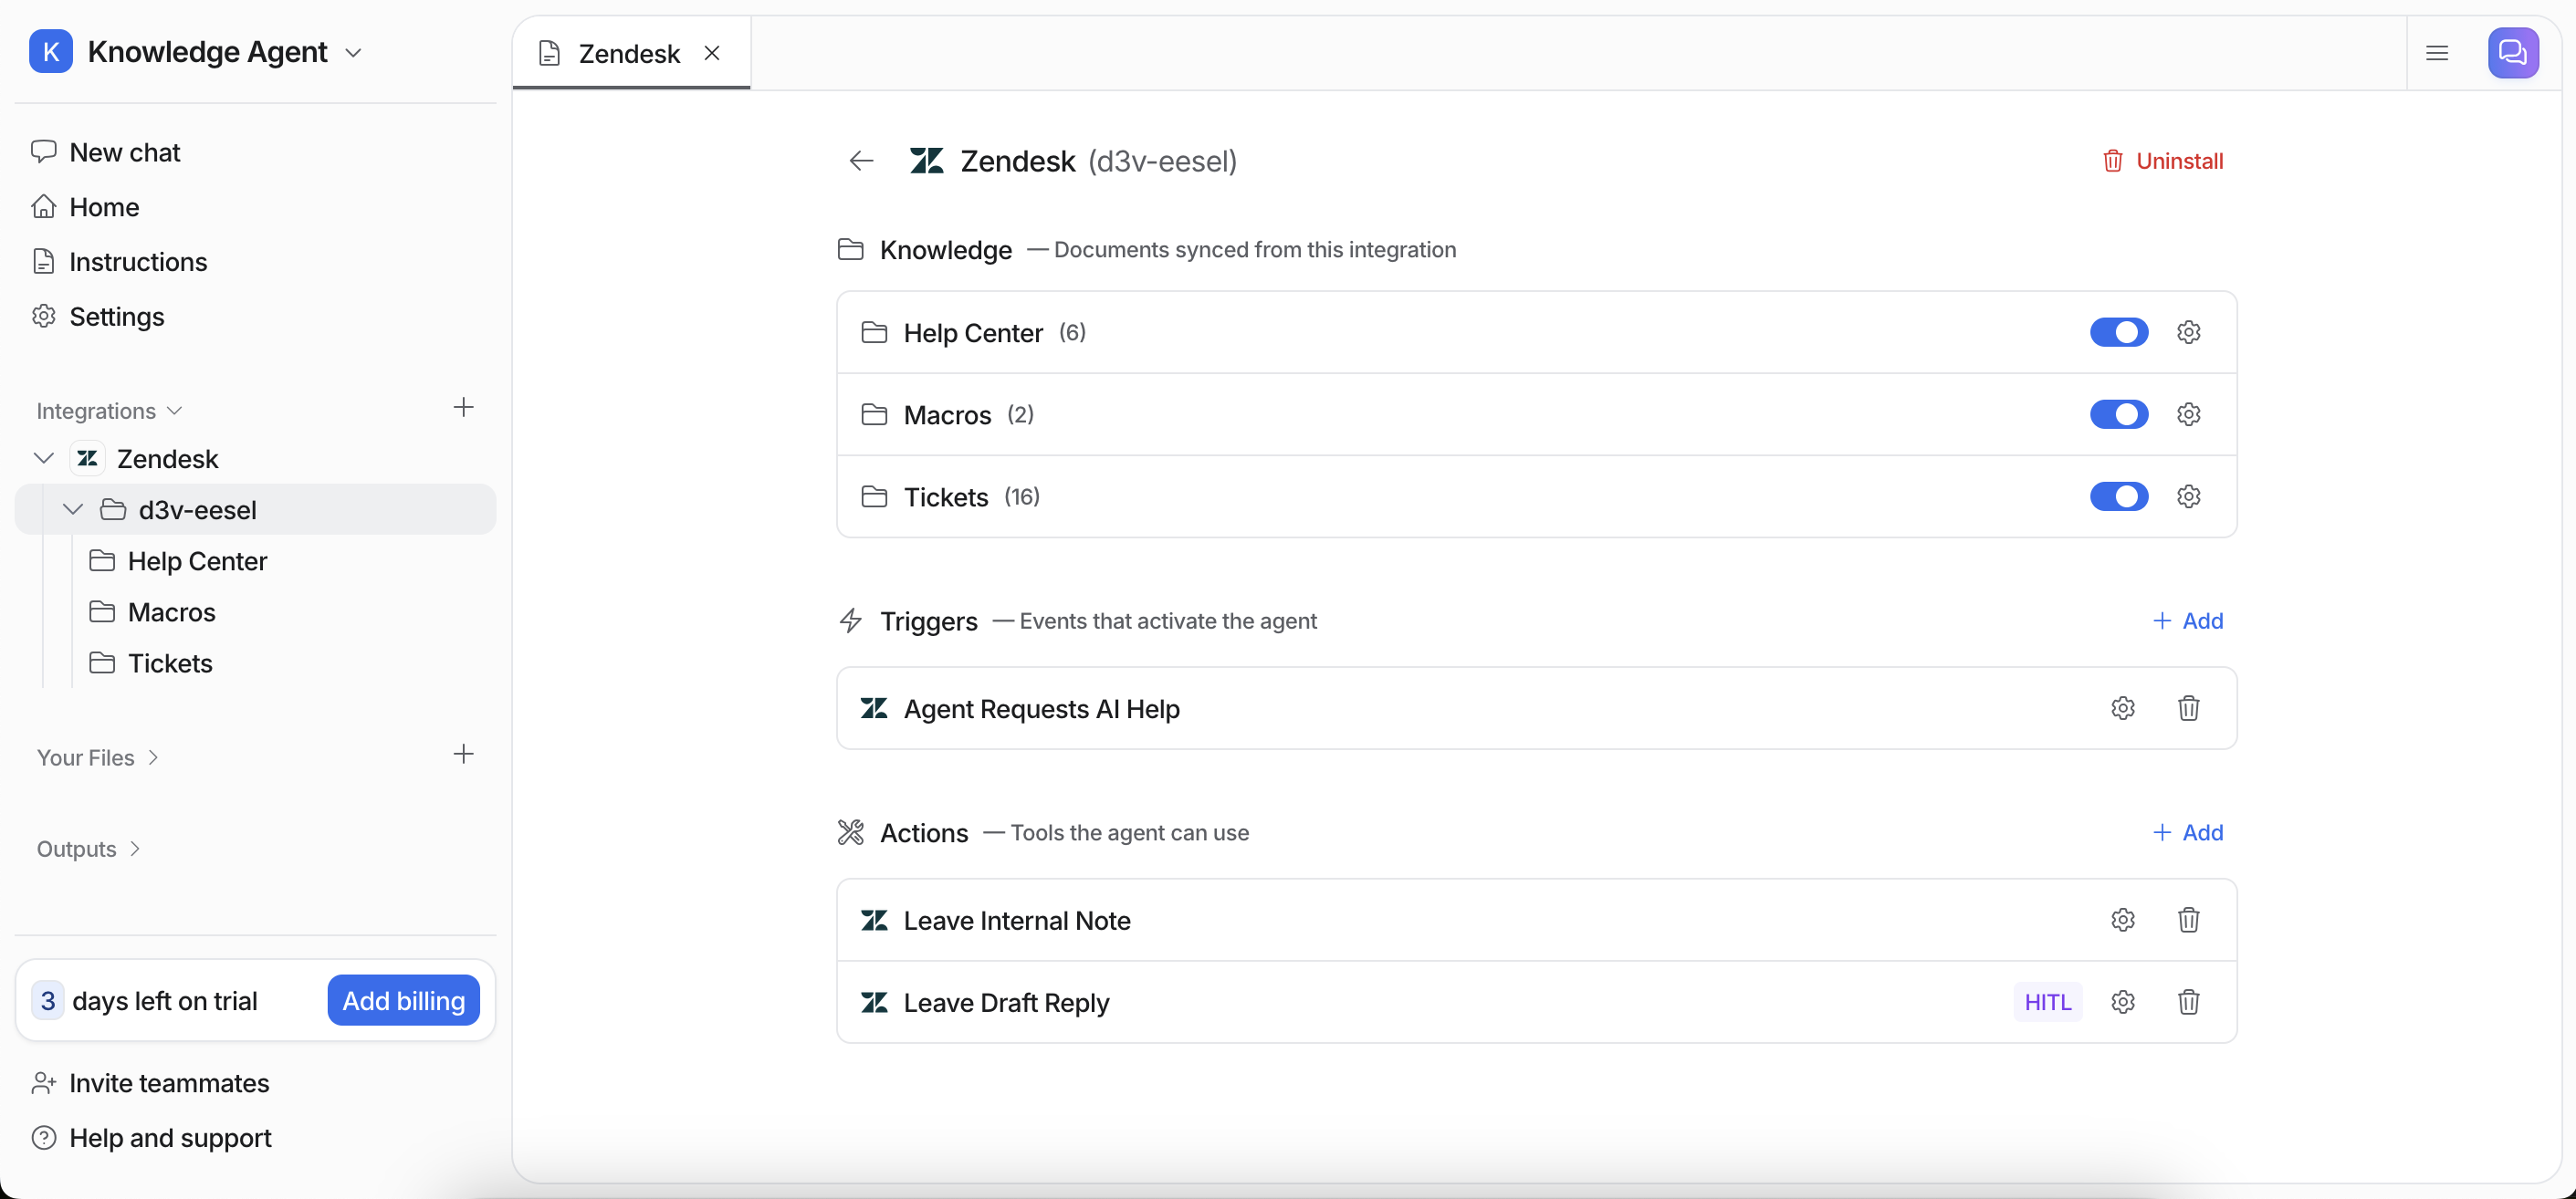Open the Knowledge Agent workspace dropdown
Screen dimensions: 2576x1199
[x=353, y=52]
